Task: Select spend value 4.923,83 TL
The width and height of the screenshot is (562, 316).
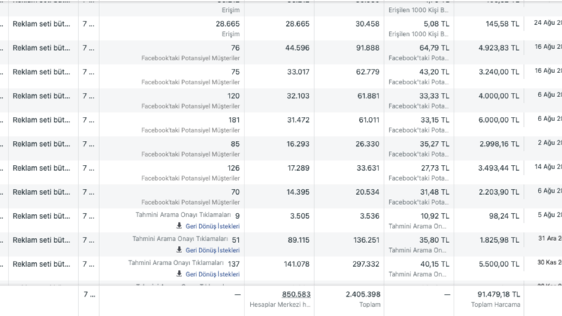Action: pos(498,48)
